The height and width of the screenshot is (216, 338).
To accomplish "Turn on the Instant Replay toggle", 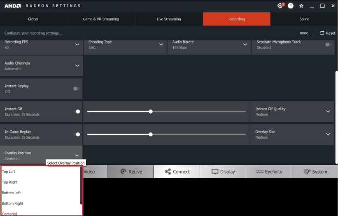I will [76, 88].
